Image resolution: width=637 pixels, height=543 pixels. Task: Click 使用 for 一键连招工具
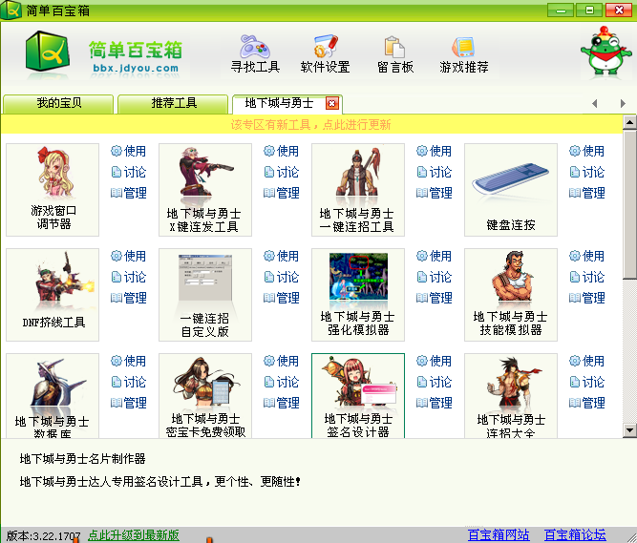pos(434,151)
